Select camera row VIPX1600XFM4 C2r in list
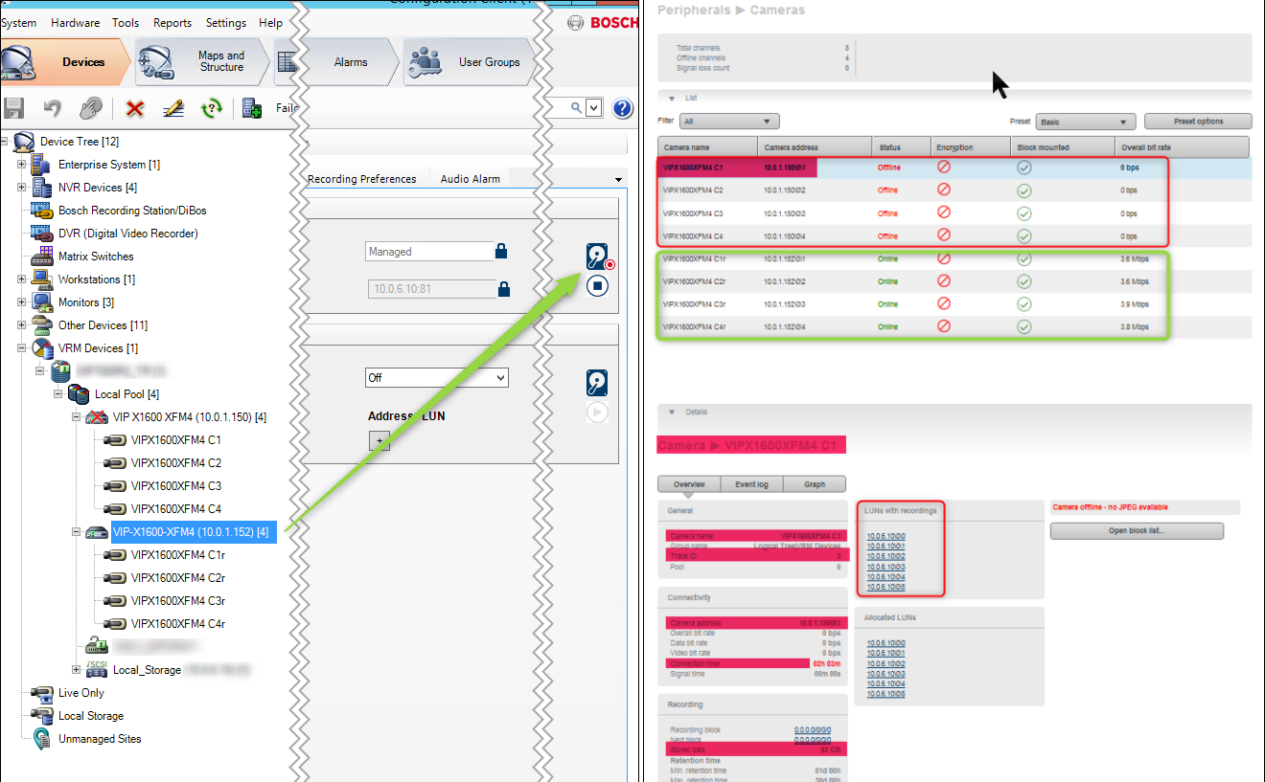This screenshot has height=782, width=1265. 953,281
